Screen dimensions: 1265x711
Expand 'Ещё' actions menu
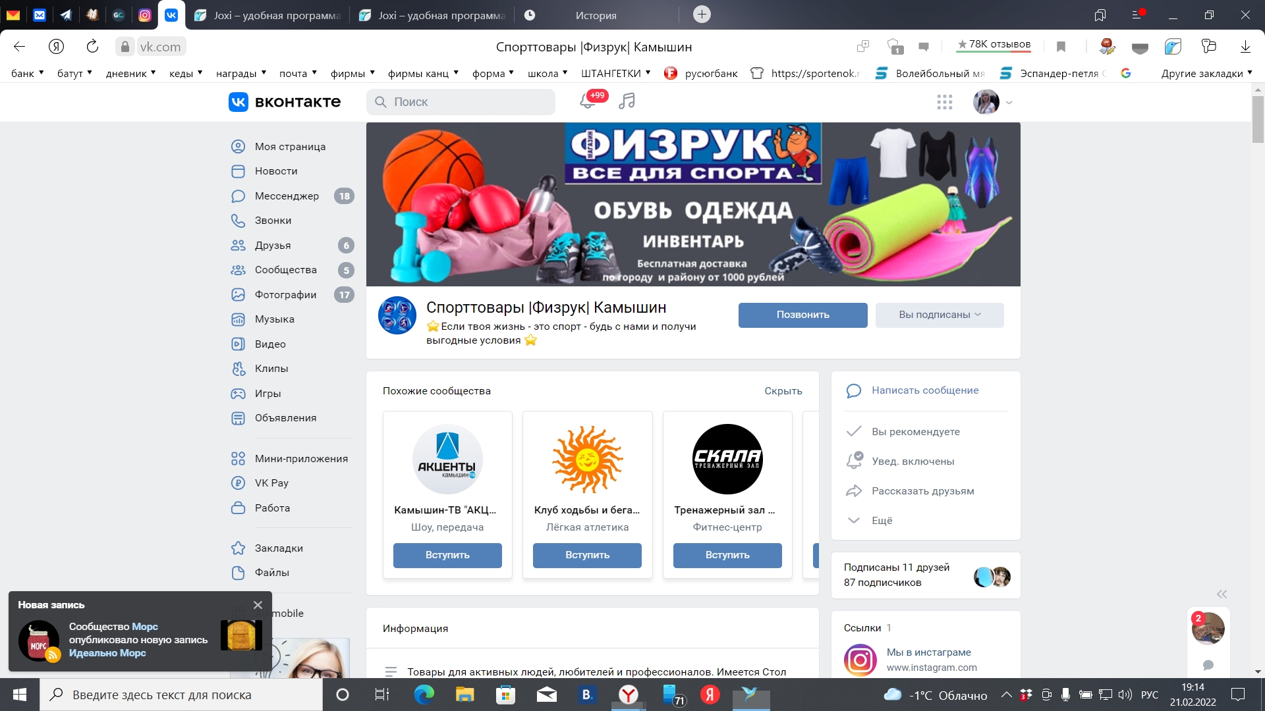coord(881,521)
